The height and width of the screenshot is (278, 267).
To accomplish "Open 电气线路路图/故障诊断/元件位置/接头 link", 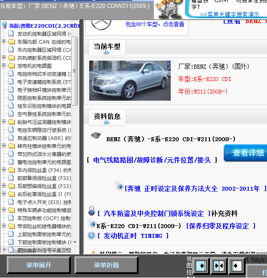I will [152, 160].
